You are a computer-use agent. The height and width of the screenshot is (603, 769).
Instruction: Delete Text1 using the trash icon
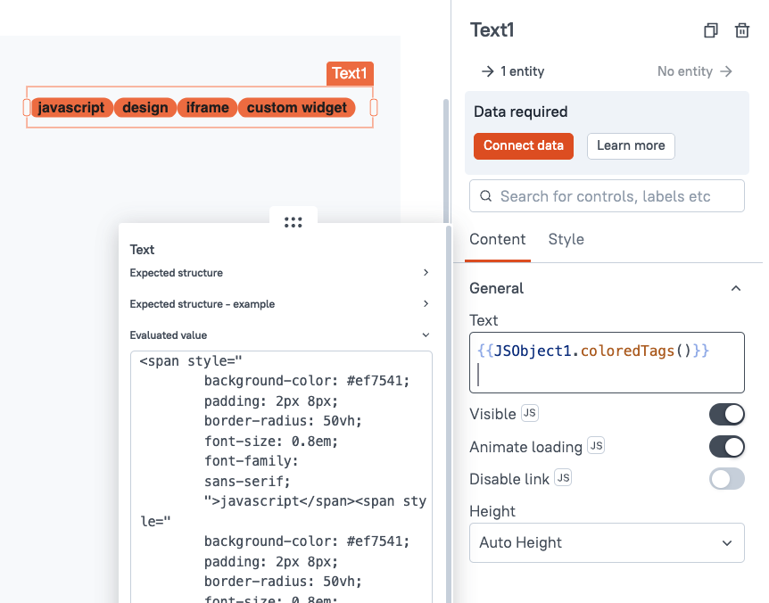pyautogui.click(x=741, y=29)
